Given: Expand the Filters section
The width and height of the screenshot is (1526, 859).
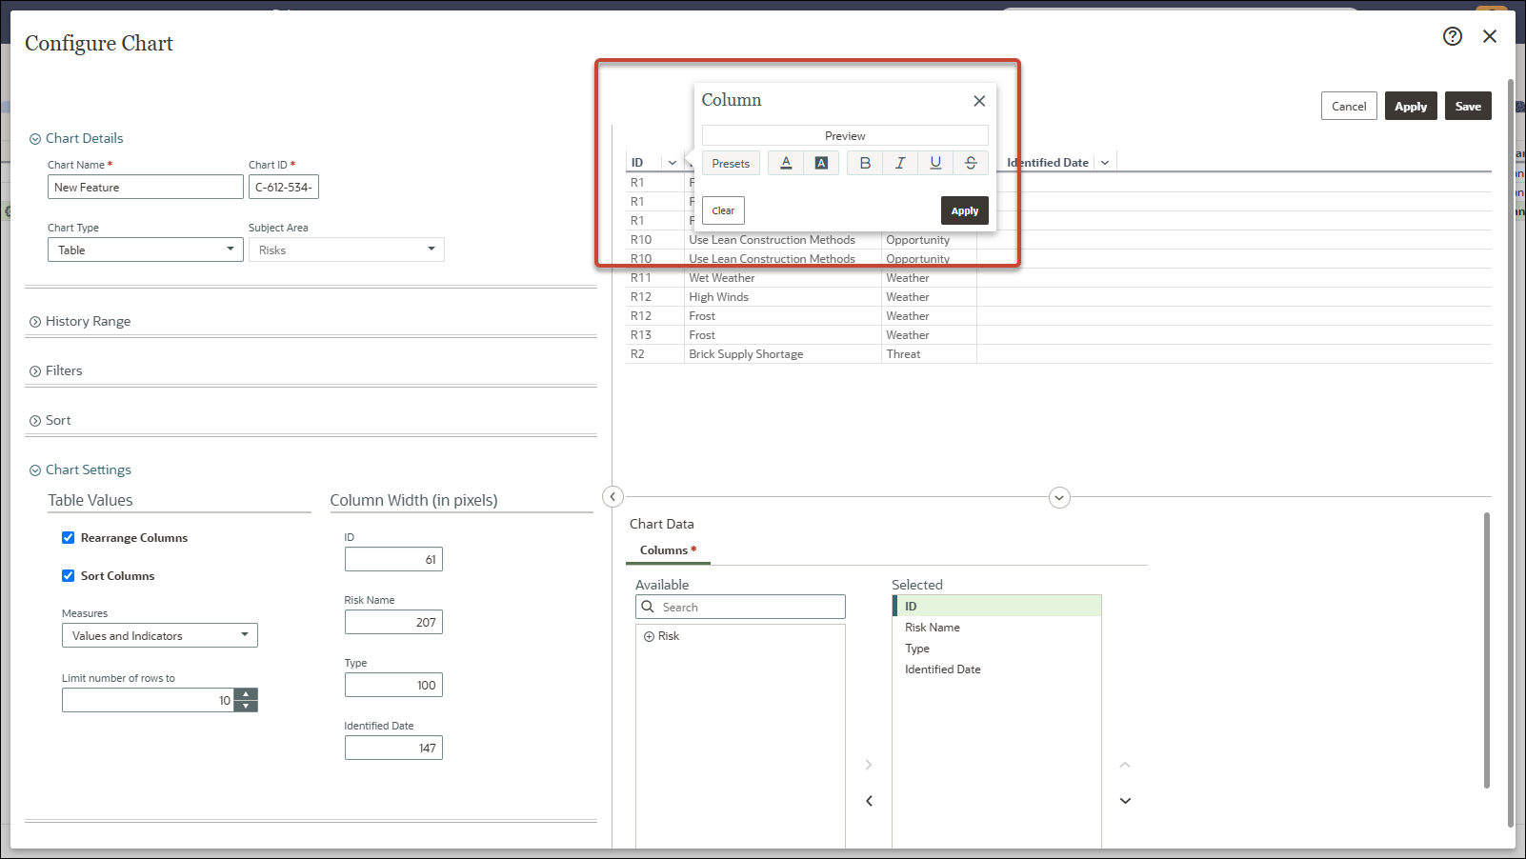Looking at the screenshot, I should point(35,371).
